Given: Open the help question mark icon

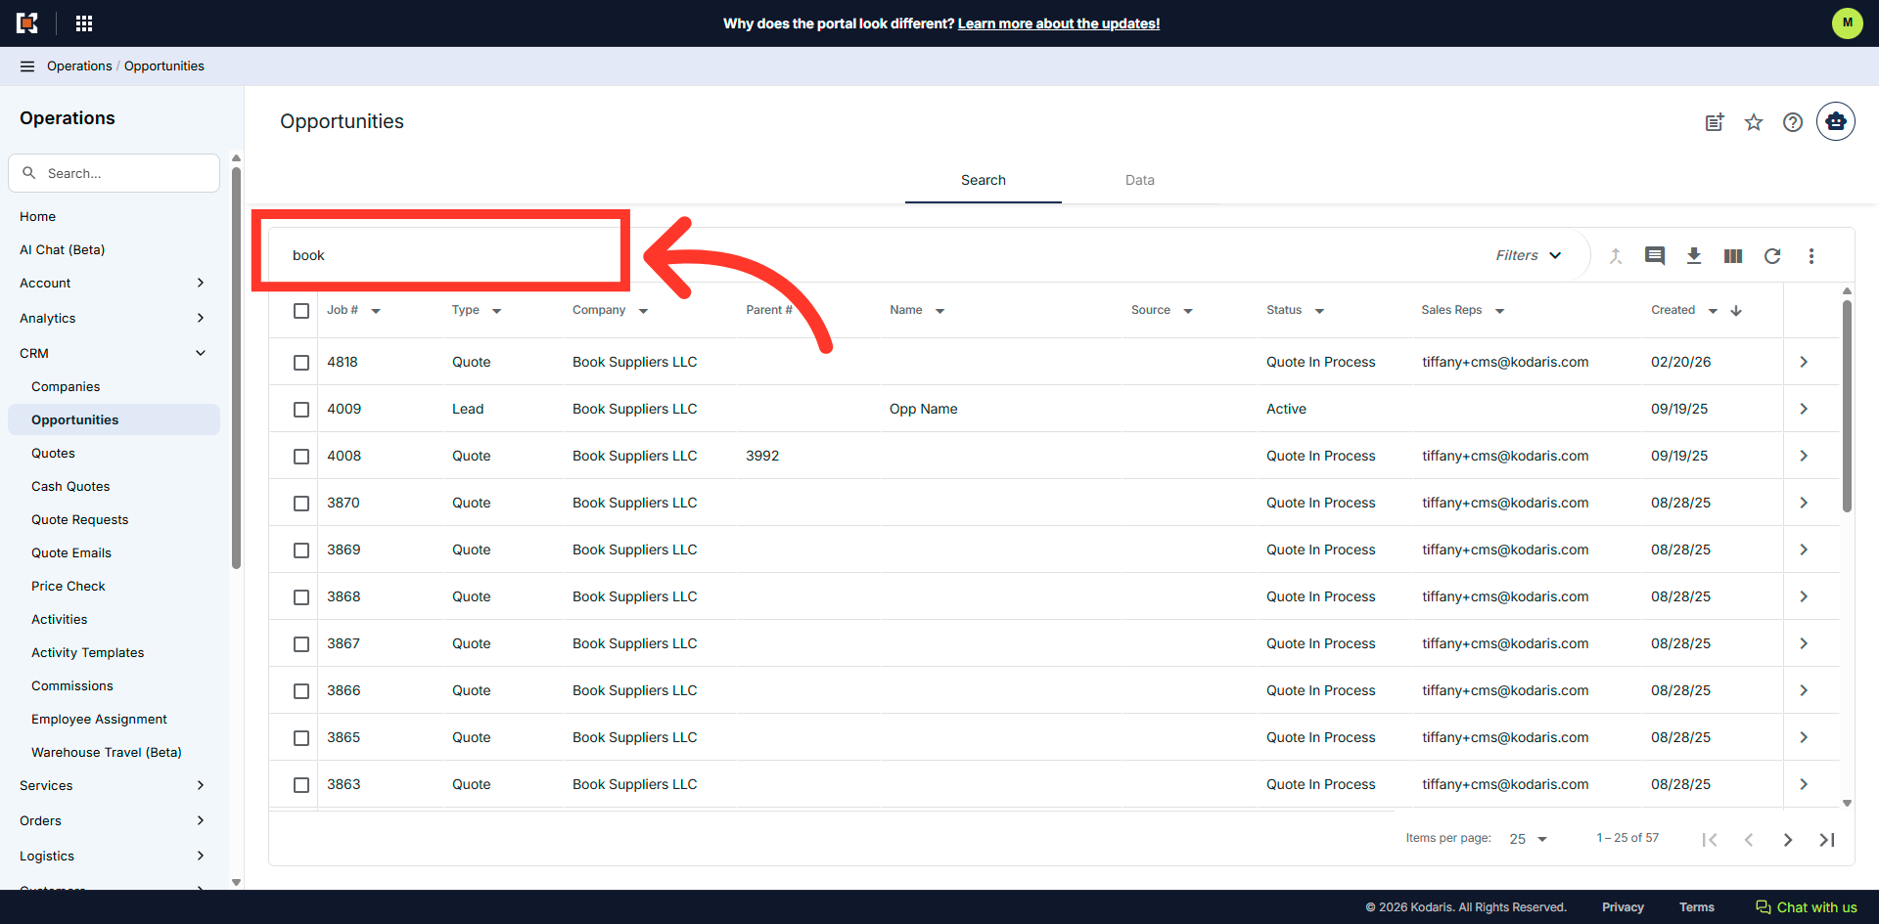Looking at the screenshot, I should tap(1793, 122).
